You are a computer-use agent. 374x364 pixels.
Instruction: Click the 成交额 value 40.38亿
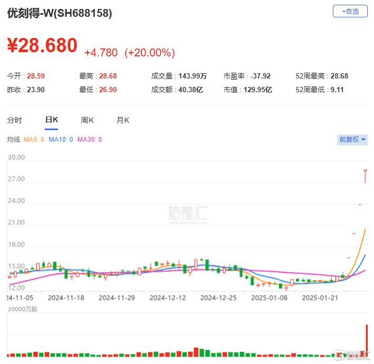pos(190,90)
